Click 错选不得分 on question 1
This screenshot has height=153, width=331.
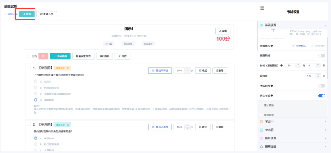click(160, 70)
